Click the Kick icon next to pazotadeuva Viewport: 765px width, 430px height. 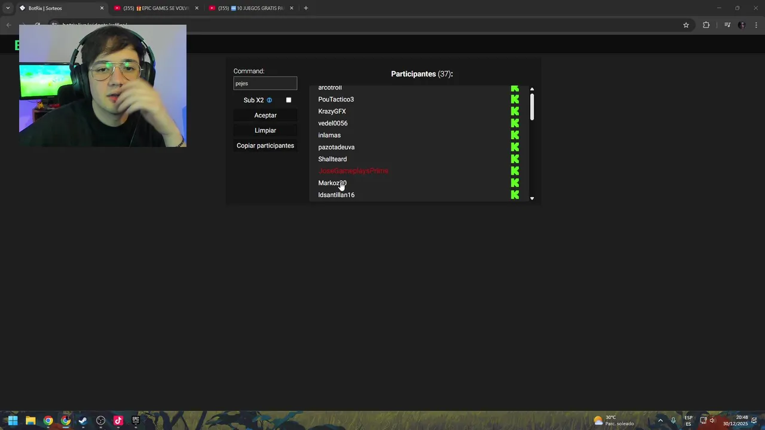click(x=515, y=147)
